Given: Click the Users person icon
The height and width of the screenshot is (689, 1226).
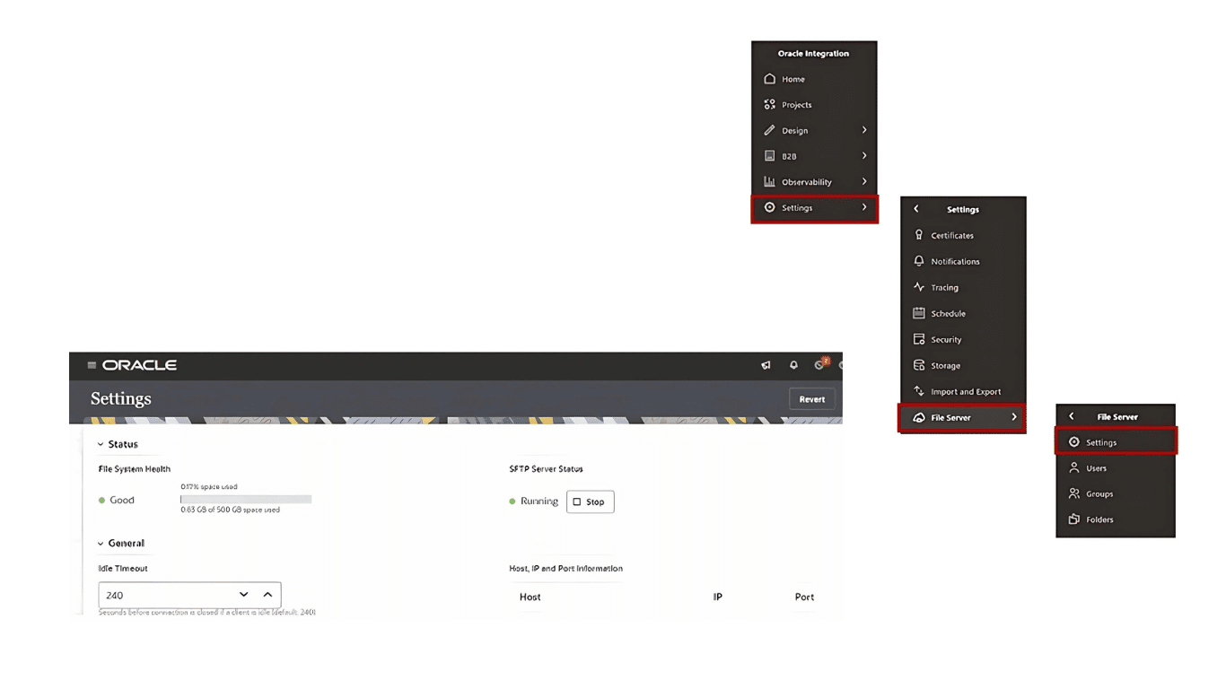Looking at the screenshot, I should (1073, 467).
